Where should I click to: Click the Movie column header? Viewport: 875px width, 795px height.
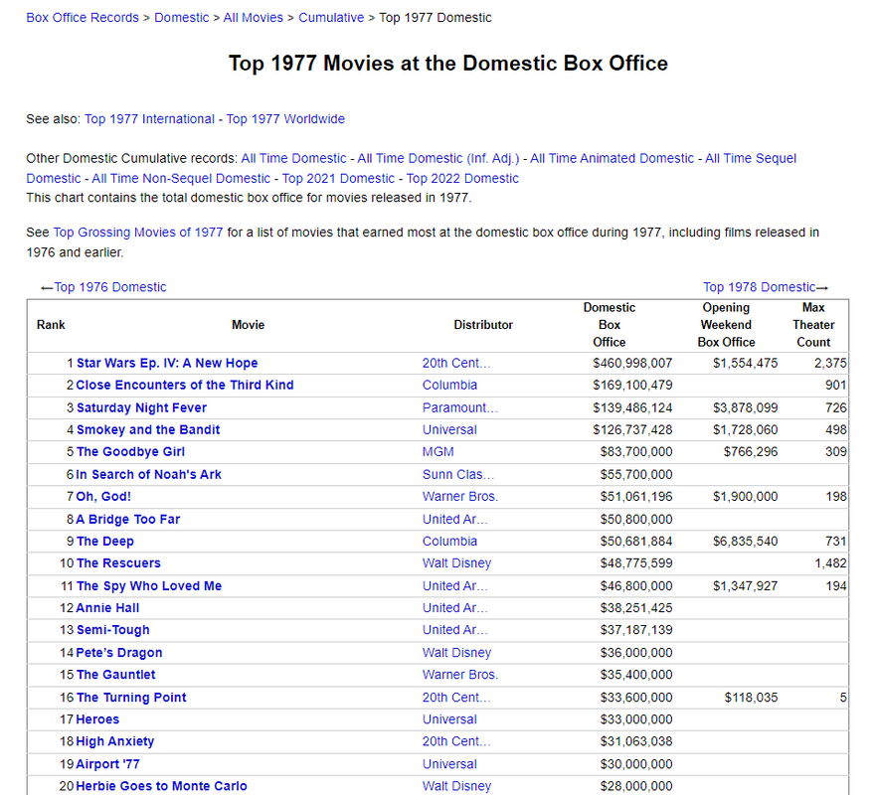pyautogui.click(x=248, y=325)
